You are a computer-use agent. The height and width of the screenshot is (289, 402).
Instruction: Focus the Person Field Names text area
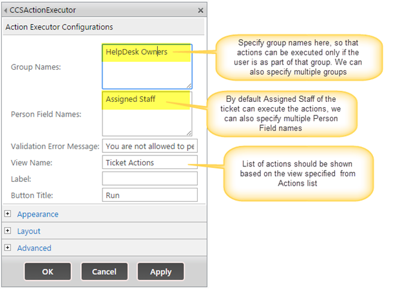[x=147, y=114]
